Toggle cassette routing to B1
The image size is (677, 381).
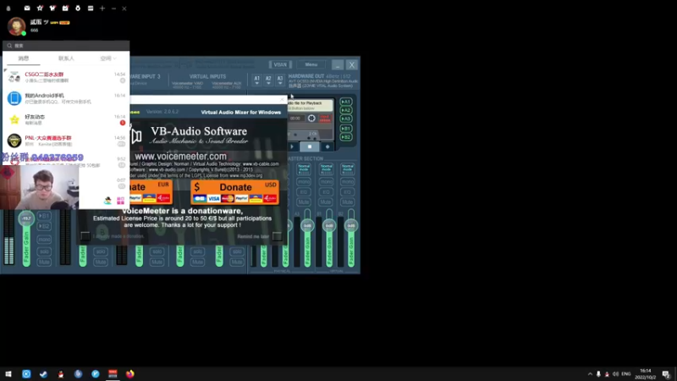pos(346,129)
